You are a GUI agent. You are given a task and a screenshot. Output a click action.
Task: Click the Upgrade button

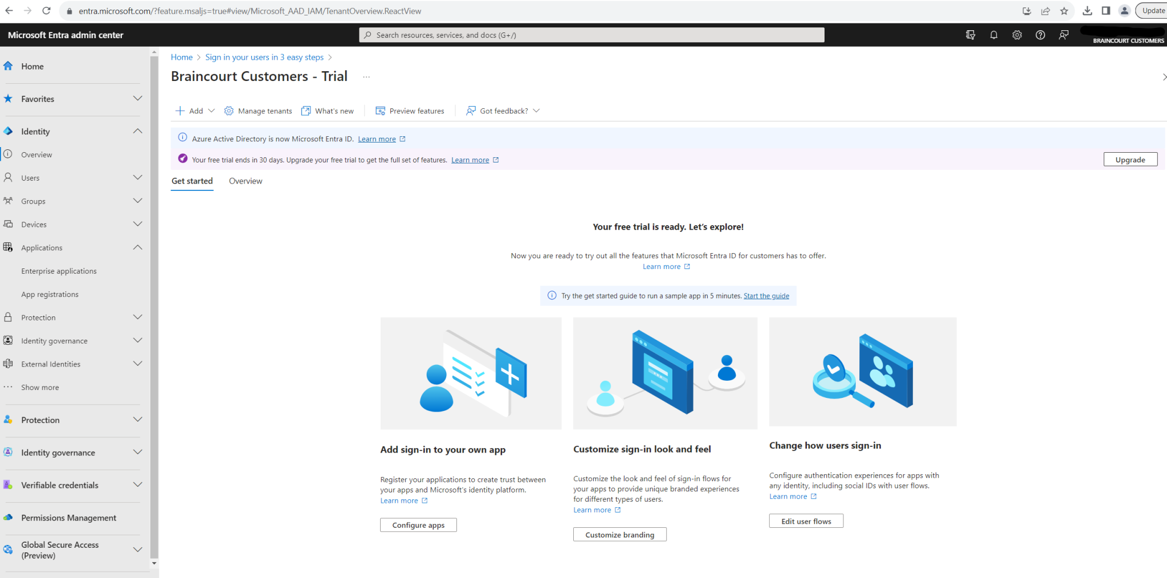click(1130, 160)
